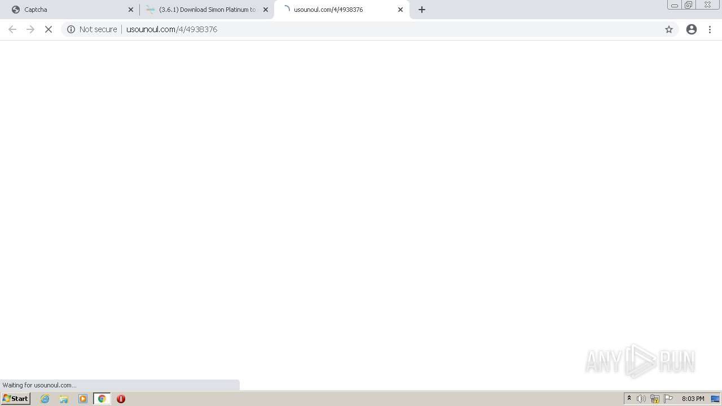Viewport: 722px width, 406px height.
Task: Show the desktop via the taskbar corner button
Action: pyautogui.click(x=715, y=399)
